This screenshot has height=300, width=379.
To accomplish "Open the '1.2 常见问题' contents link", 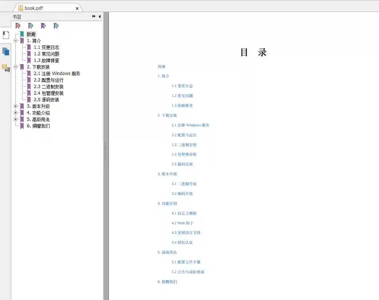I will [x=182, y=96].
